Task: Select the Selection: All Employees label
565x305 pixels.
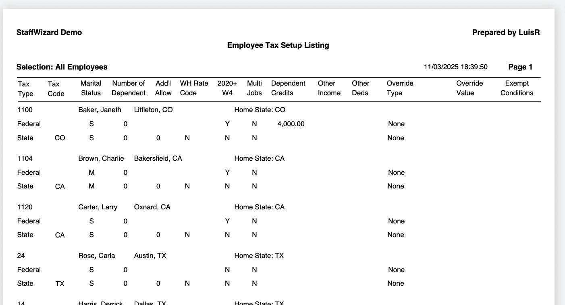Action: [x=62, y=67]
